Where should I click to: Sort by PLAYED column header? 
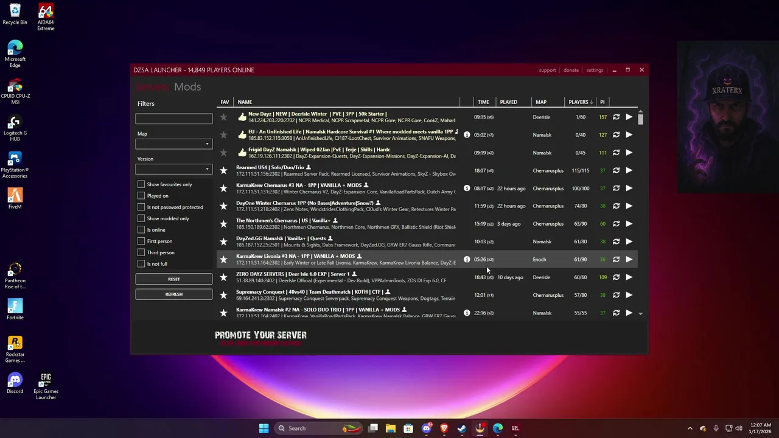pos(508,102)
